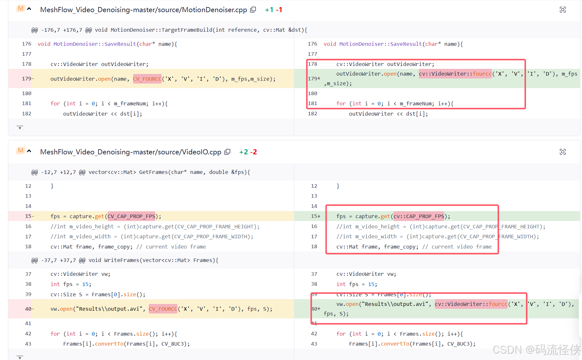The height and width of the screenshot is (360, 582).
Task: Select added line 179 in the right pane
Action: (x=437, y=78)
